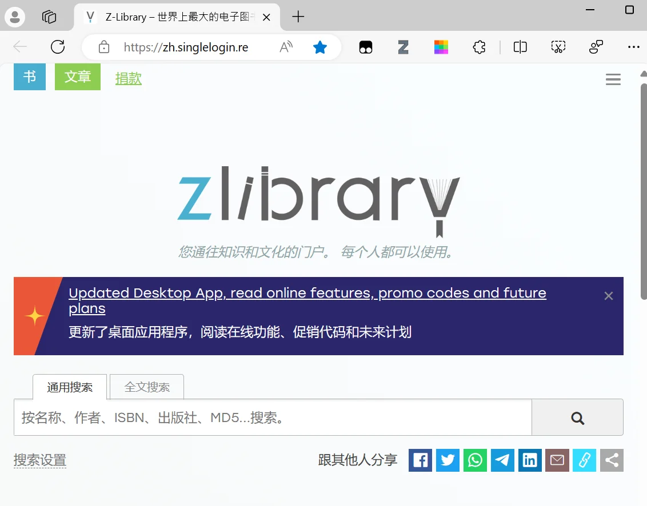The height and width of the screenshot is (506, 647).
Task: Open 搜索设置 search settings
Action: (39, 460)
